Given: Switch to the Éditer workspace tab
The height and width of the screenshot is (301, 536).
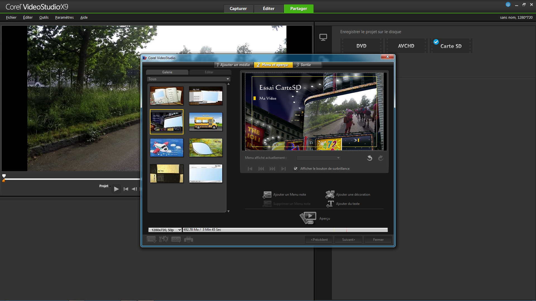Looking at the screenshot, I should [269, 9].
